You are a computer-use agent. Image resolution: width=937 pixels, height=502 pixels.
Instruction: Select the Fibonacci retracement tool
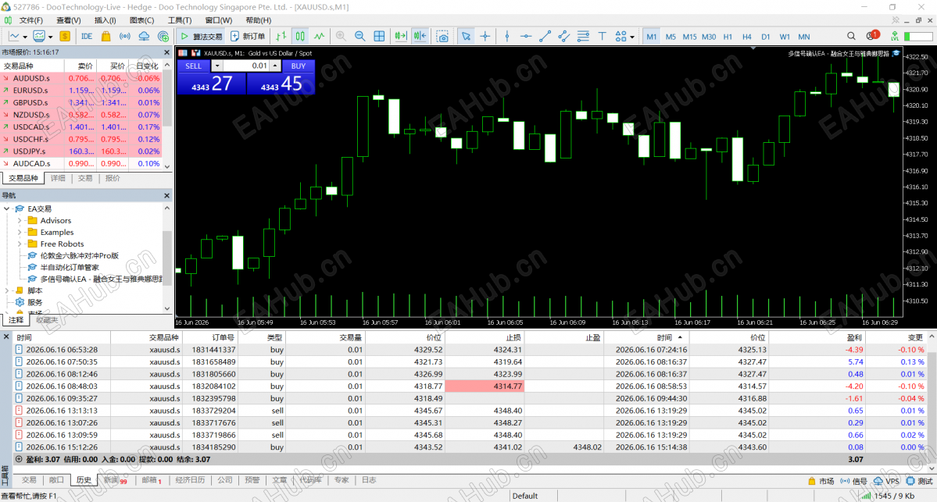click(x=583, y=37)
